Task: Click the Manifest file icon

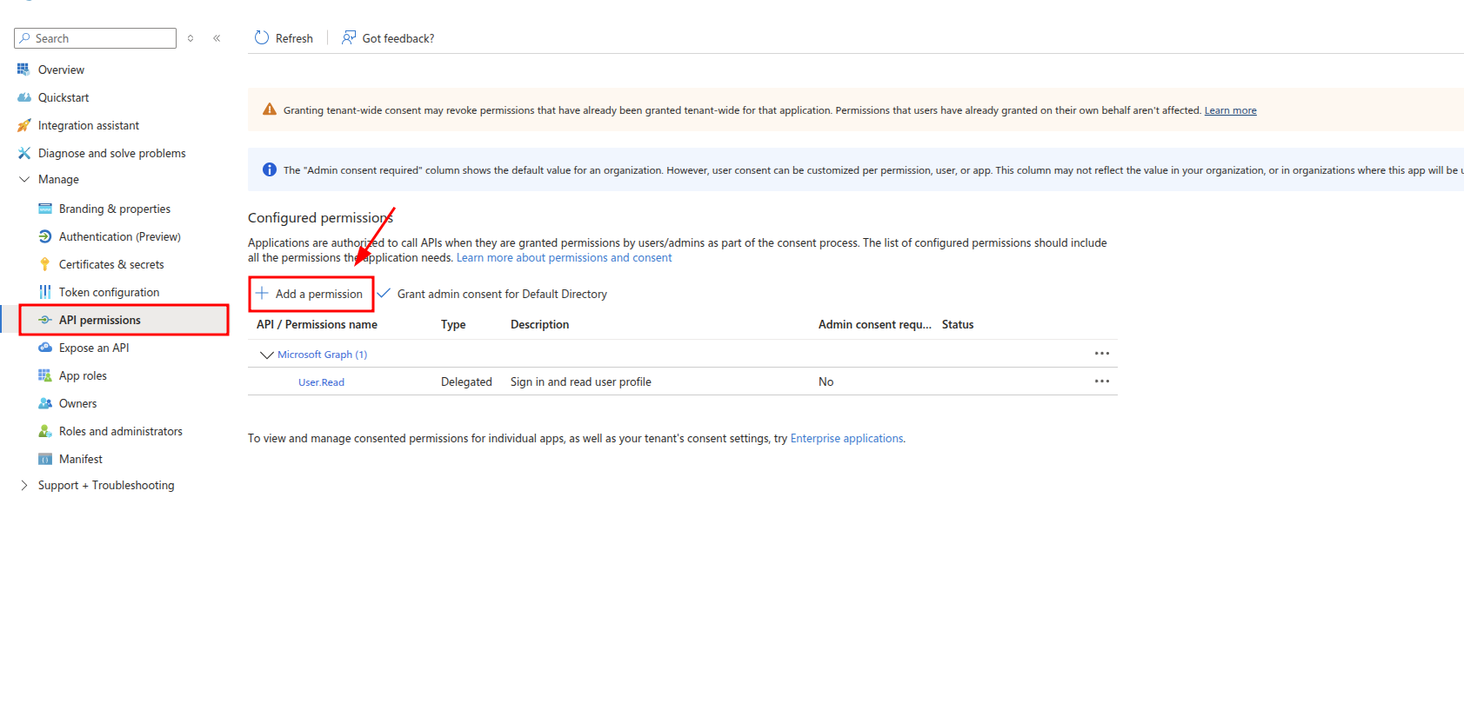Action: point(45,459)
